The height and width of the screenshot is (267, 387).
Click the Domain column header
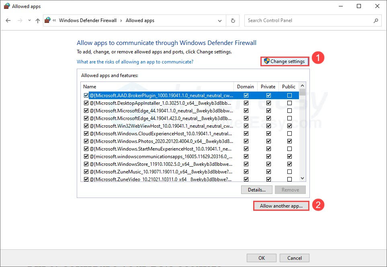[x=245, y=87]
